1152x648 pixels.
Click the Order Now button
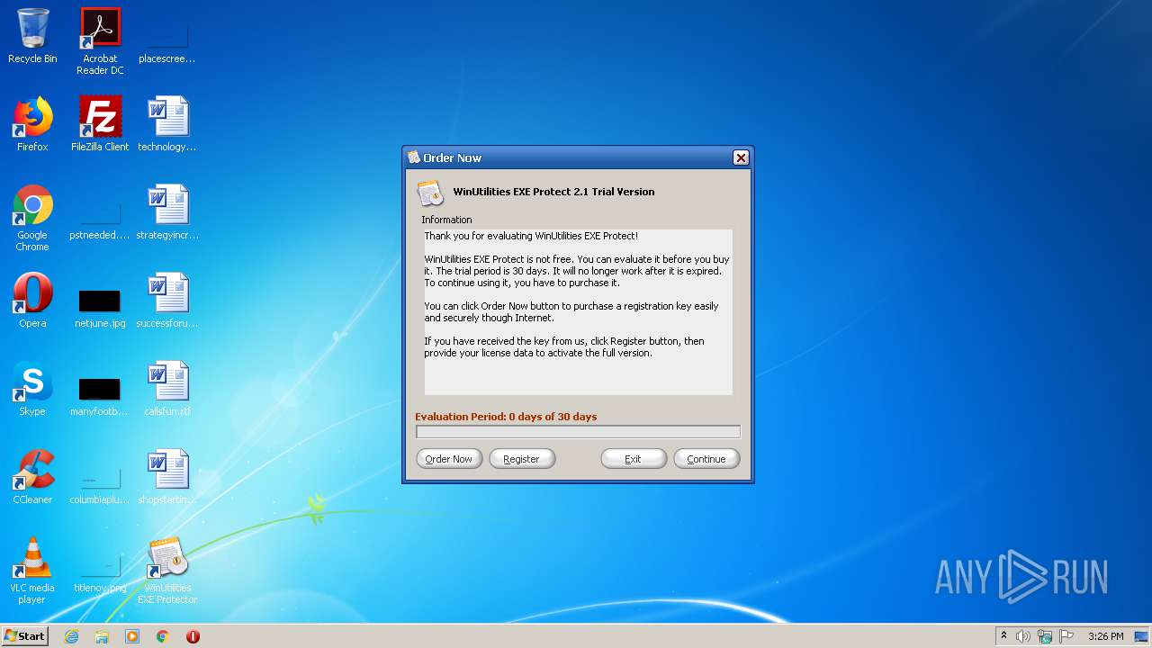[449, 459]
